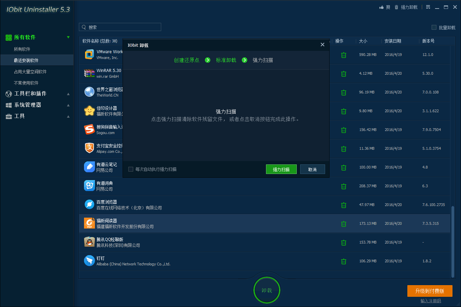Toggle the 批量卸载 checkbox
Screen dimensions: 461x307
point(434,27)
